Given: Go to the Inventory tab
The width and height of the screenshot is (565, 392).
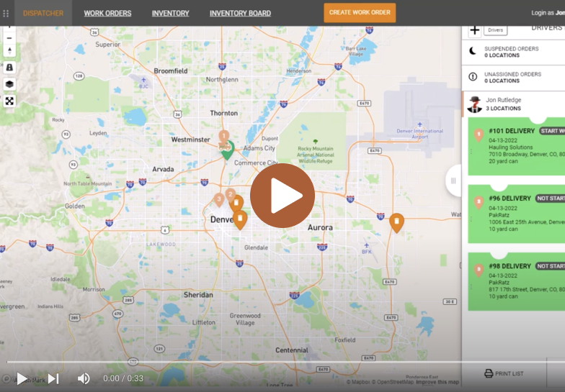Looking at the screenshot, I should click(170, 13).
